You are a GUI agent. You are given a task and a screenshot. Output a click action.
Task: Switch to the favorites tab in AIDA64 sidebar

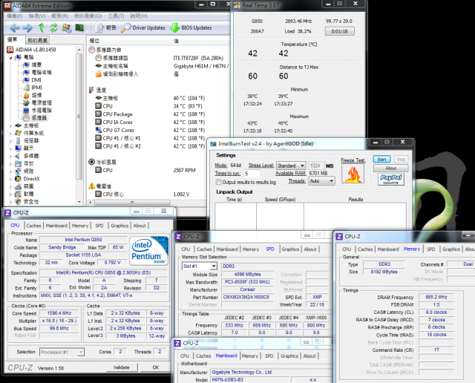37,40
